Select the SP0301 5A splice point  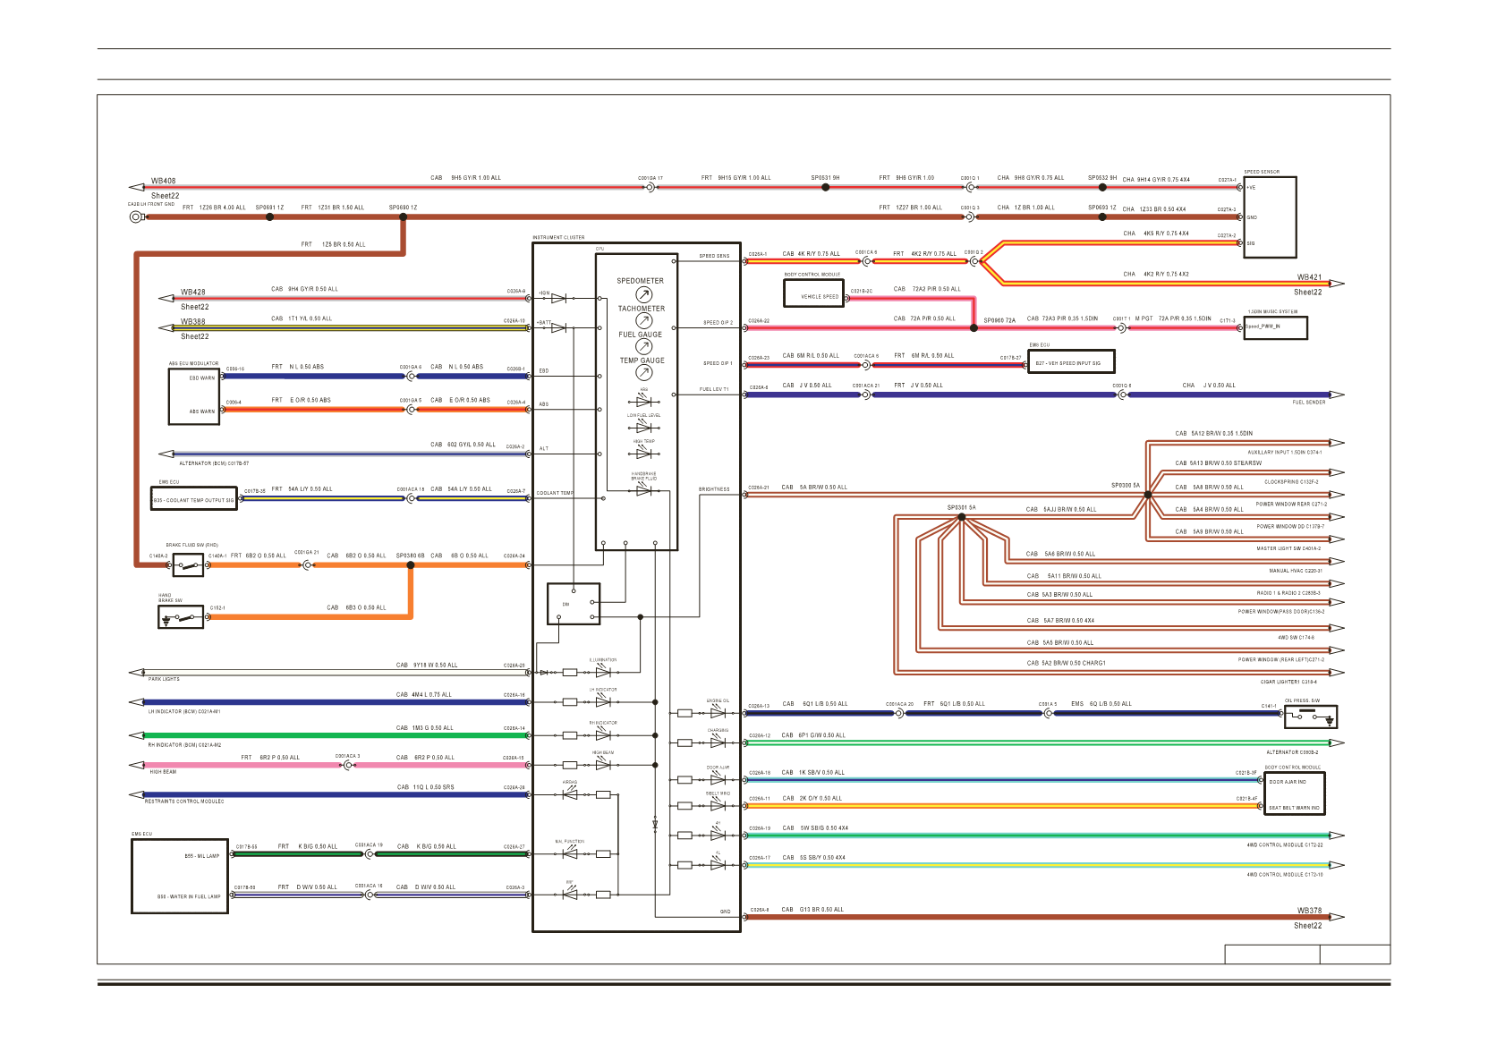click(x=961, y=516)
